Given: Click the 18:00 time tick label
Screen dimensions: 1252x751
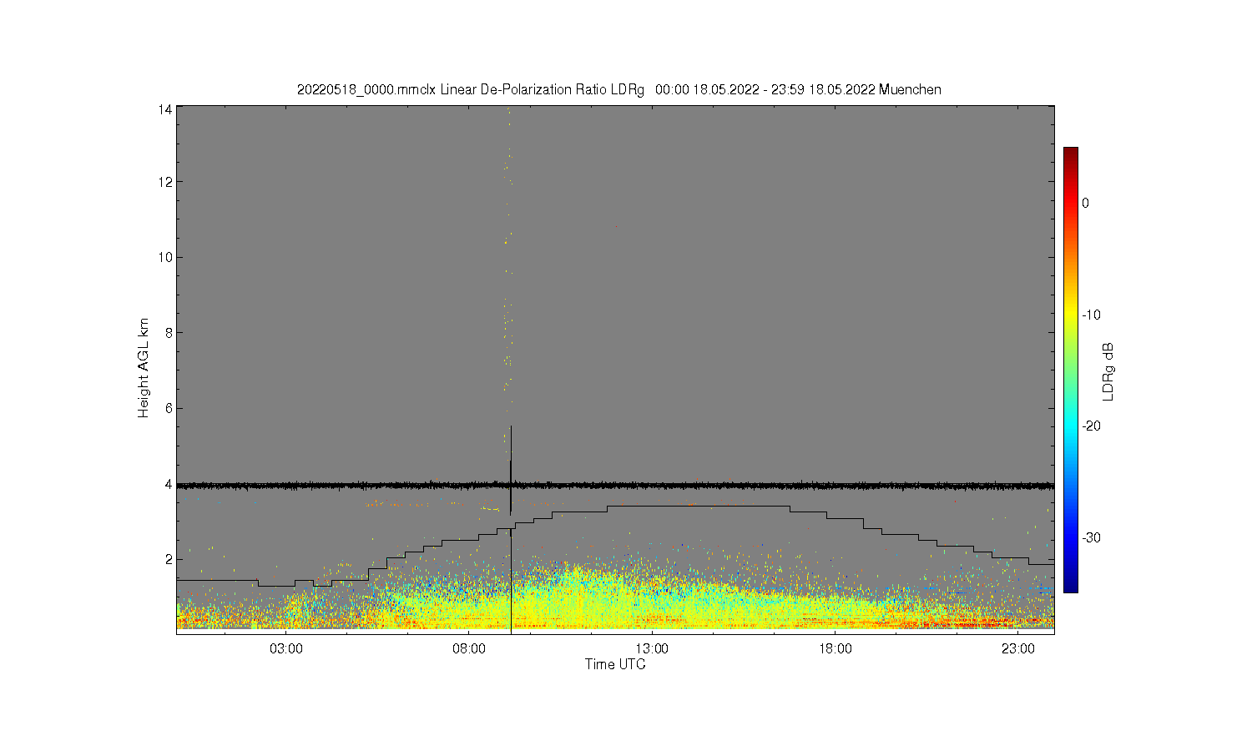Looking at the screenshot, I should click(x=835, y=649).
